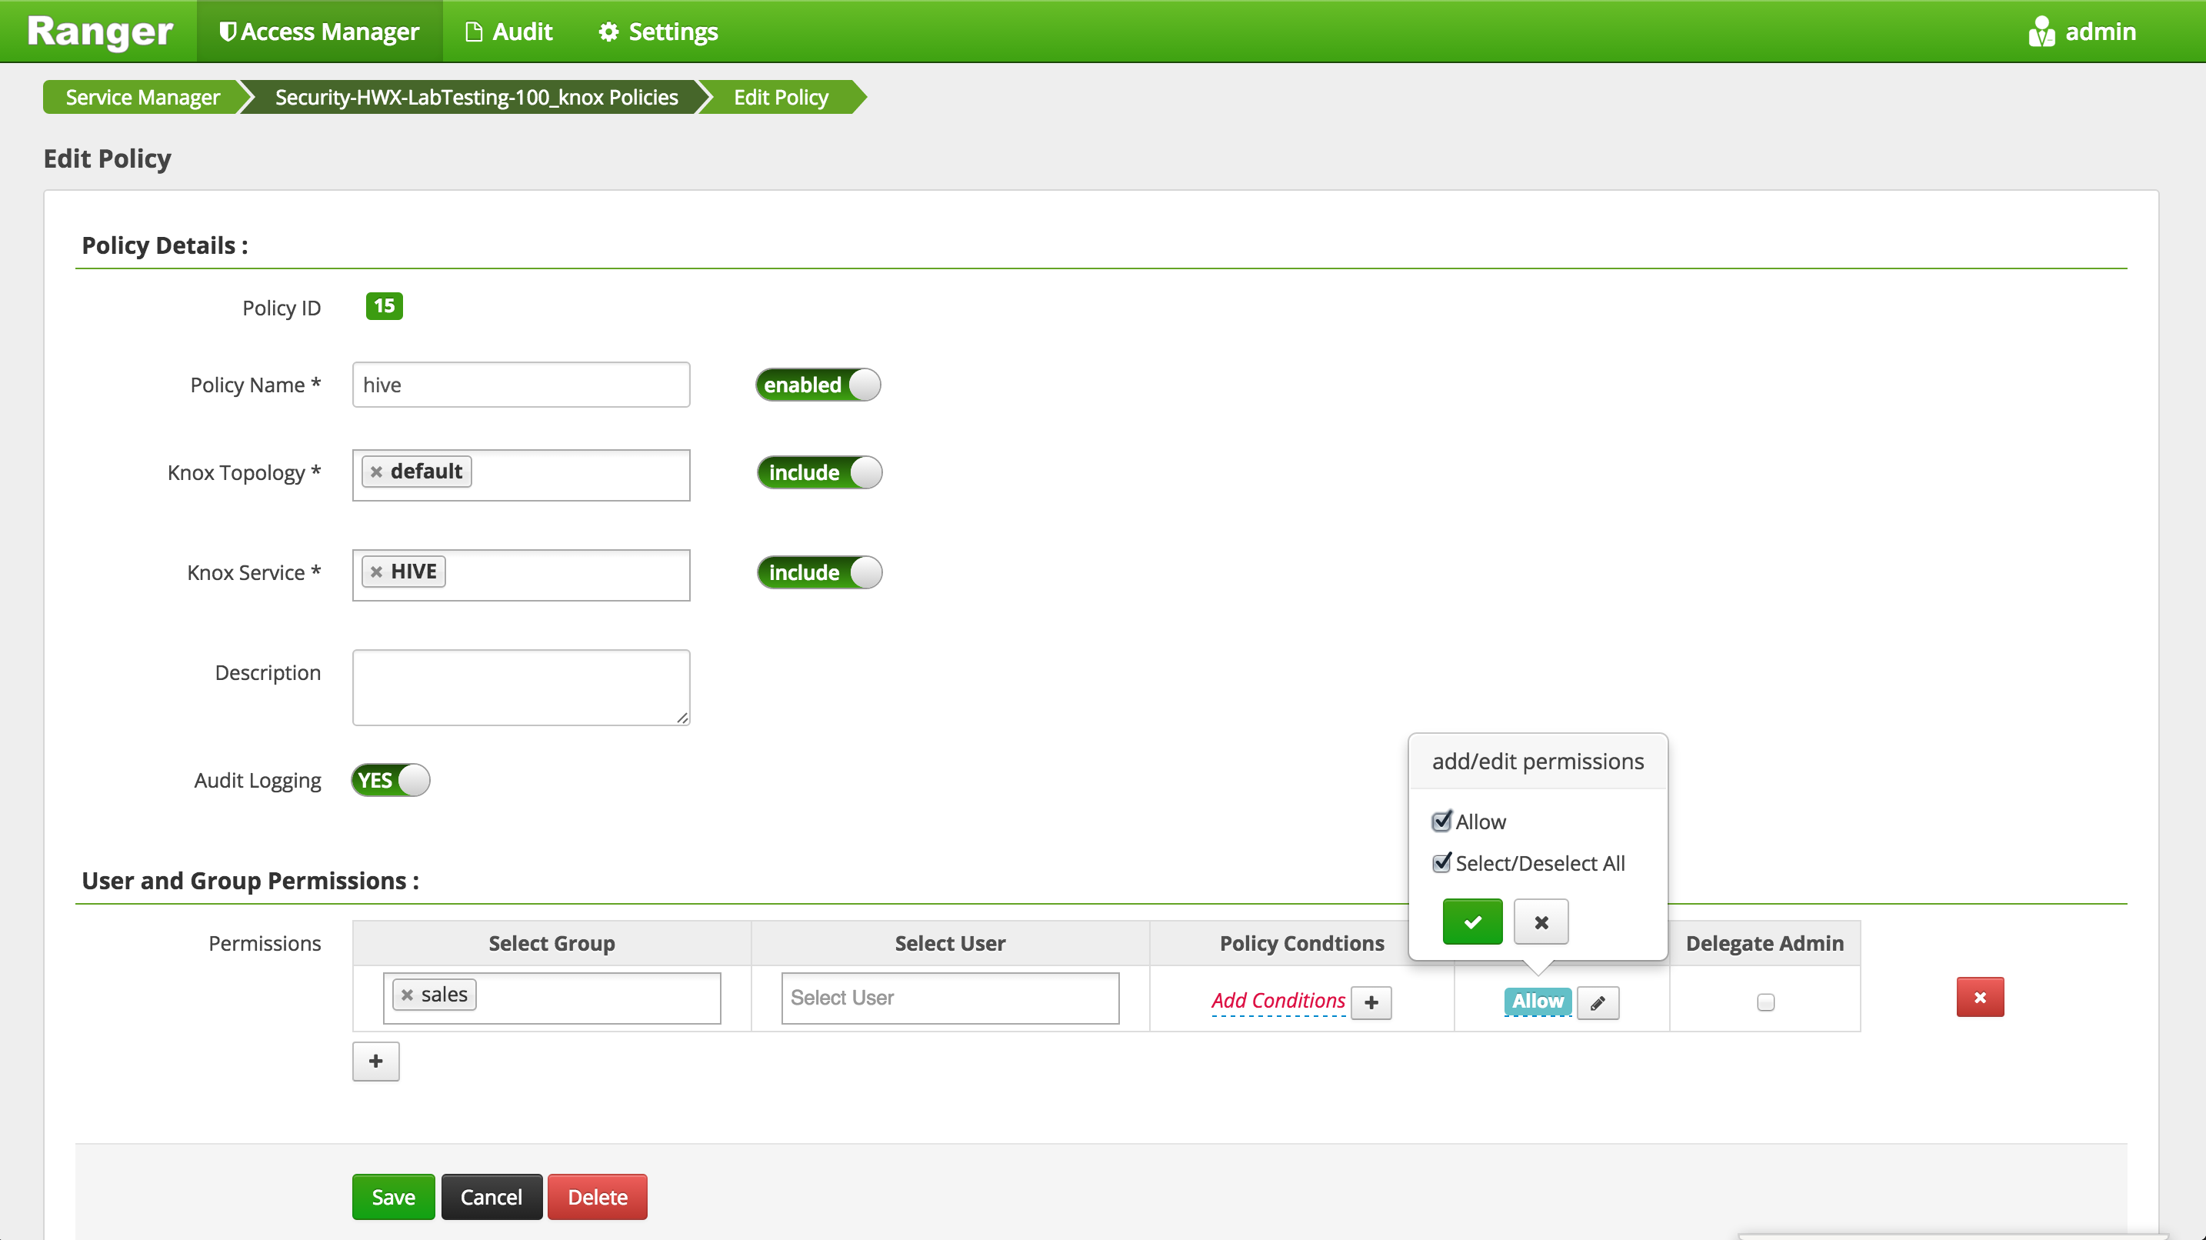Click the plus icon beside Add Conditions
This screenshot has height=1240, width=2206.
1371,1002
